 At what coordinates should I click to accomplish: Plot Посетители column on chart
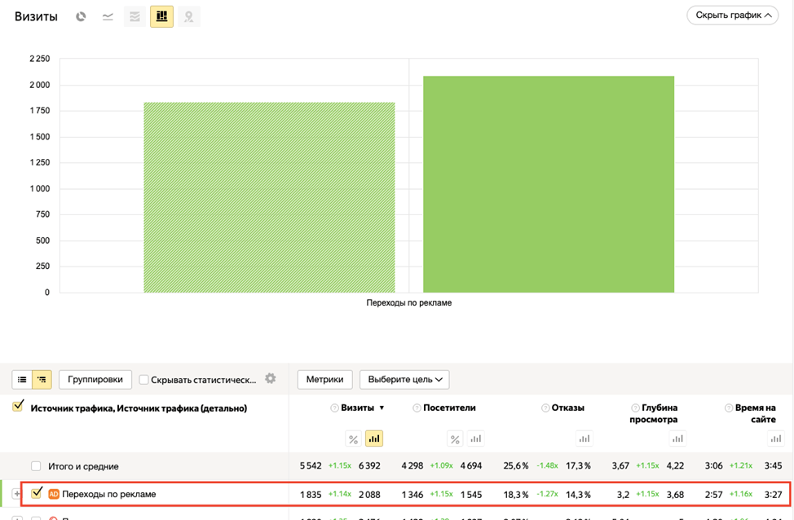pyautogui.click(x=475, y=439)
